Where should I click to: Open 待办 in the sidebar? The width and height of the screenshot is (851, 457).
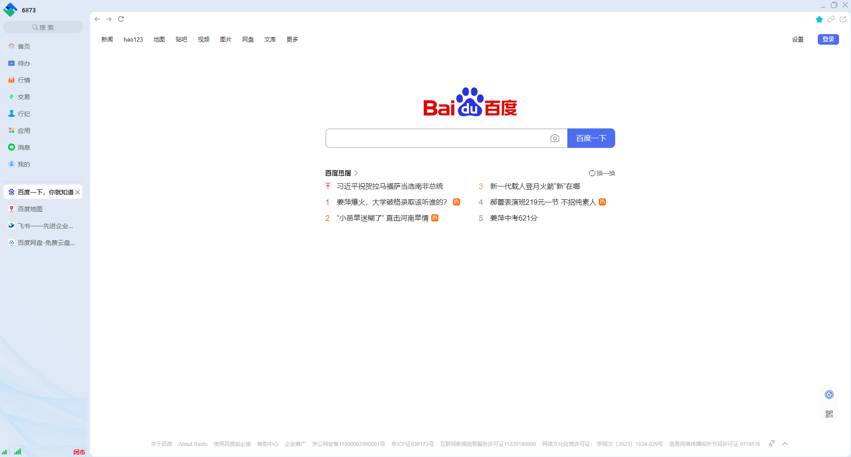[43, 63]
